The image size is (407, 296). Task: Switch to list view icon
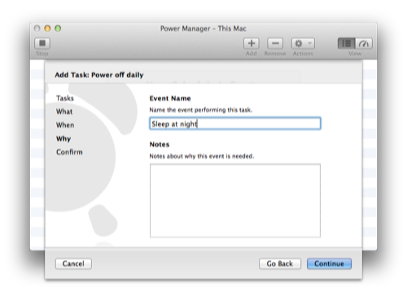click(347, 43)
